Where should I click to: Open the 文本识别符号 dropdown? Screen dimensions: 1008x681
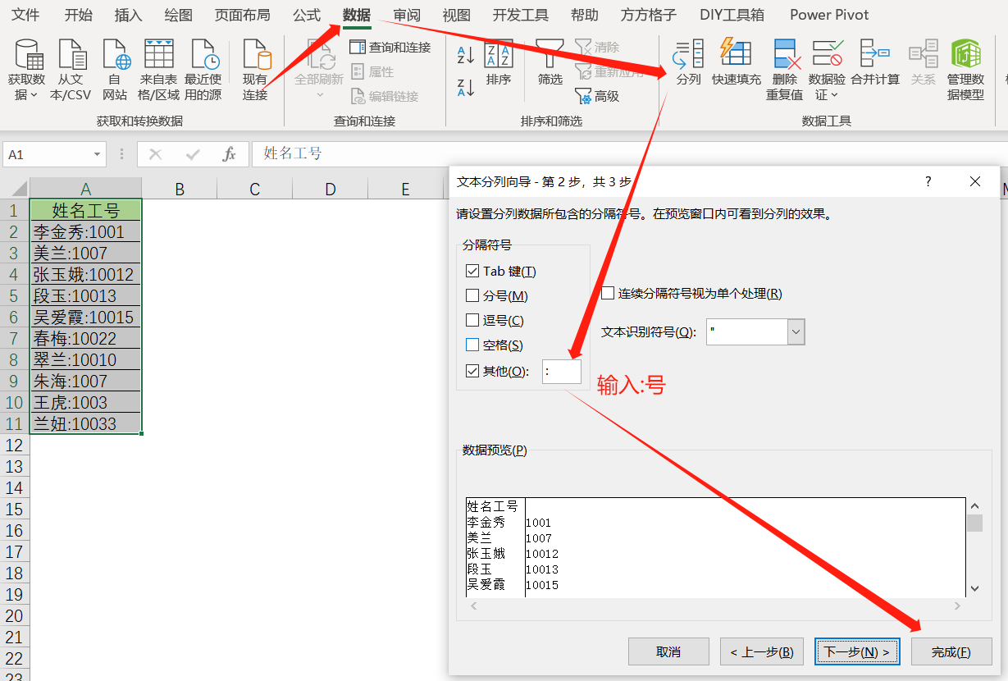(x=796, y=331)
